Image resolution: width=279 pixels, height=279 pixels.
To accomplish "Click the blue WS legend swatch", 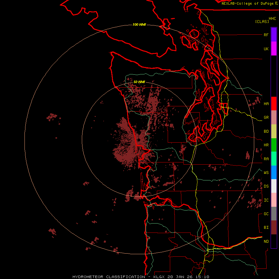I will click(274, 172).
